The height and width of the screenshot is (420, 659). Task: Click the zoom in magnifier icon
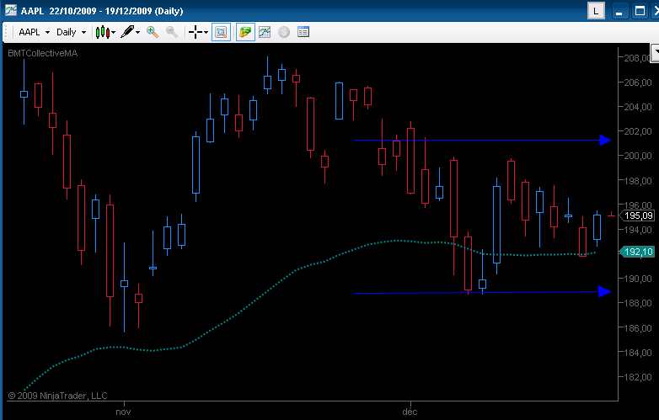pos(153,32)
